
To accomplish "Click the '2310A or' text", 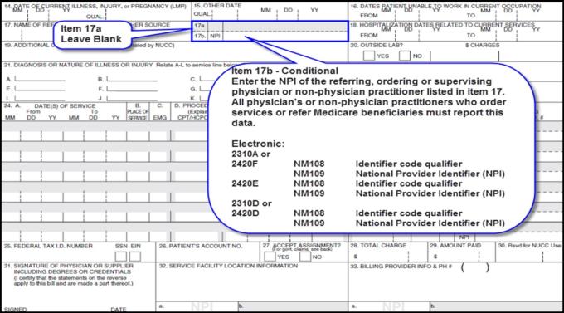I will (250, 154).
